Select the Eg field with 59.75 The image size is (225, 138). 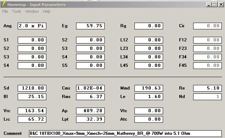(x=91, y=26)
